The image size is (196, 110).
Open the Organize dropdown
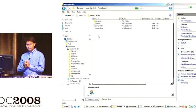click(69, 15)
